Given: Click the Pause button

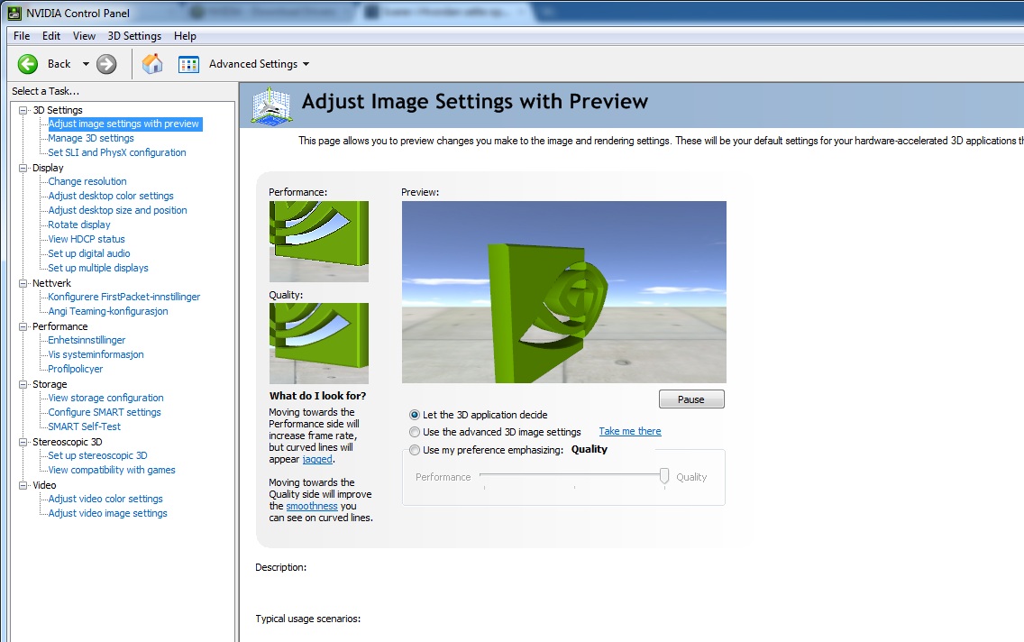Looking at the screenshot, I should [x=691, y=399].
